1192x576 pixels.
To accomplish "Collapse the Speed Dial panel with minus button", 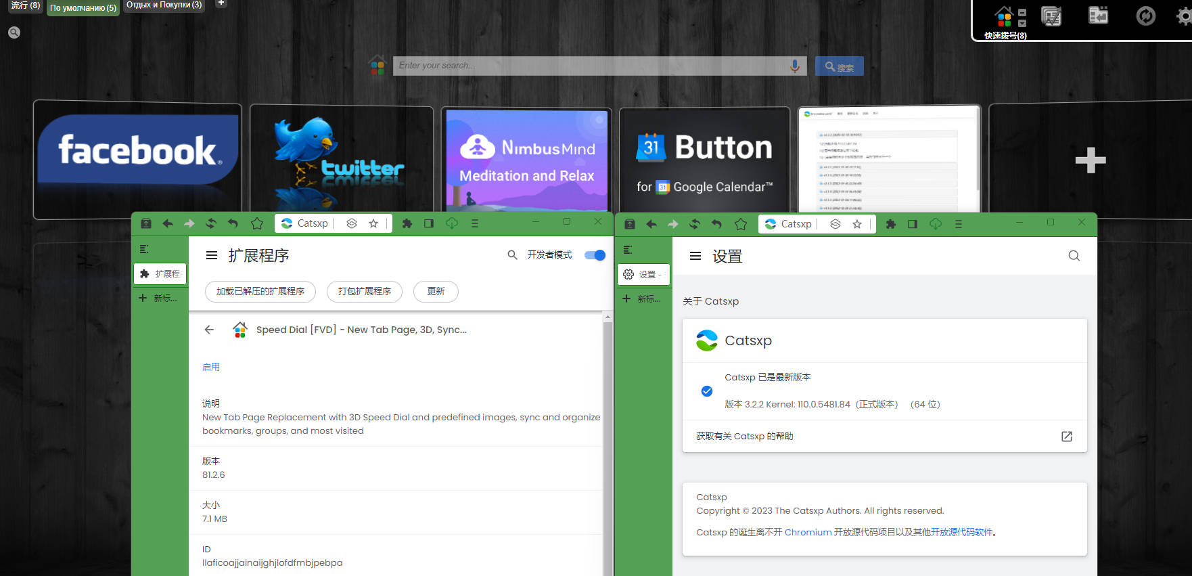I will pyautogui.click(x=1022, y=12).
